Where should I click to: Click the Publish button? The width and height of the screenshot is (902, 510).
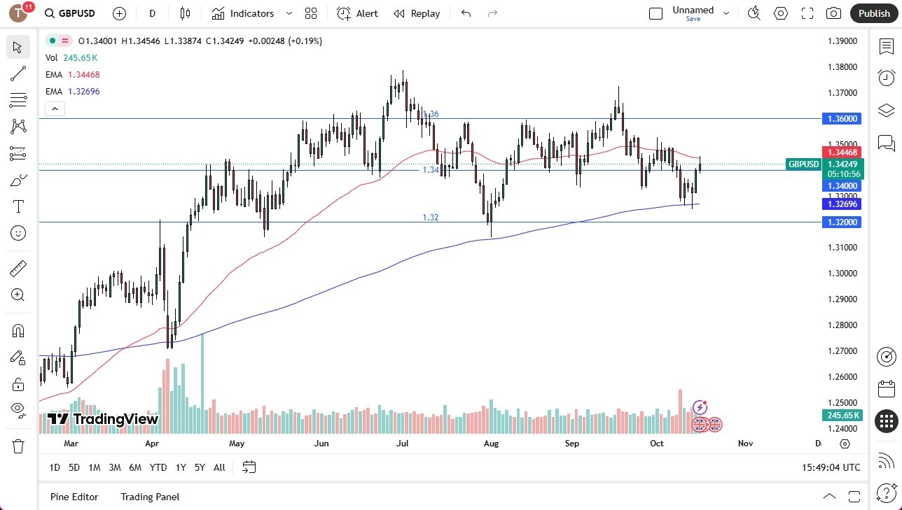point(873,13)
